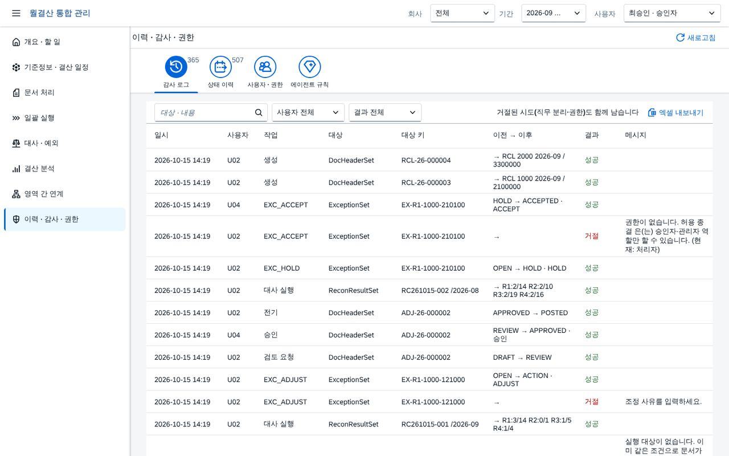Click the EXC_HOLD action cell
This screenshot has height=456, width=729.
pos(281,268)
